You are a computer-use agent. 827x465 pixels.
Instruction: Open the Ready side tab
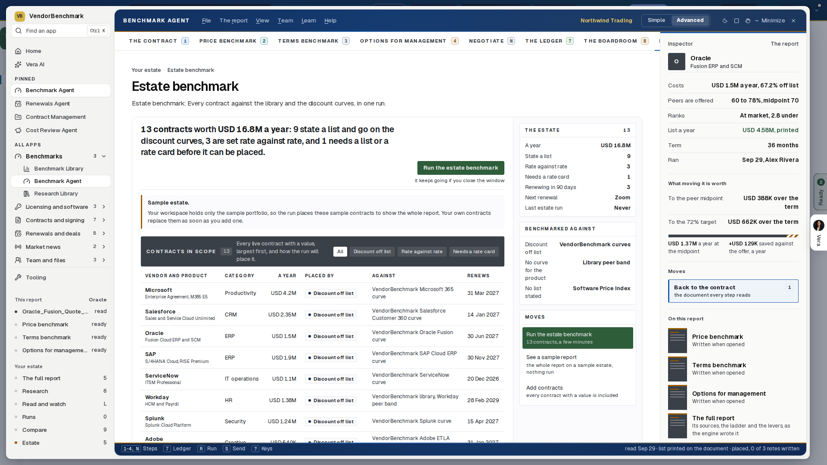click(820, 192)
